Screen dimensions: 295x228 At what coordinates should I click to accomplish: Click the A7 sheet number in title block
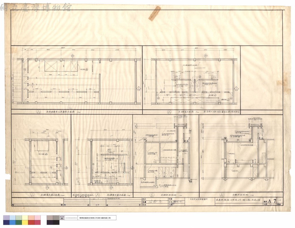[272, 201]
